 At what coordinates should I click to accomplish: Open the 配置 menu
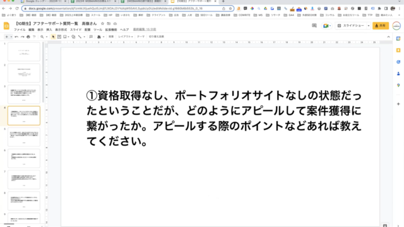[88, 30]
